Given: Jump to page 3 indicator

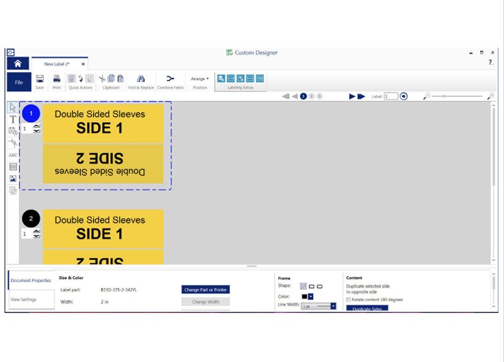Looking at the screenshot, I should click(x=319, y=96).
